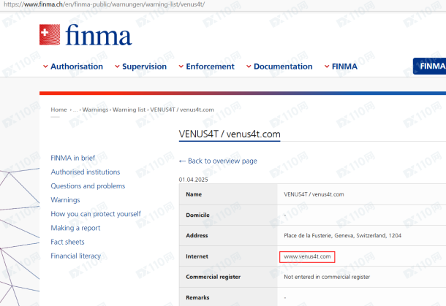Viewport: 446px width, 306px height.
Task: Click the VENUS4T / venus4t.com page heading
Action: [230, 134]
